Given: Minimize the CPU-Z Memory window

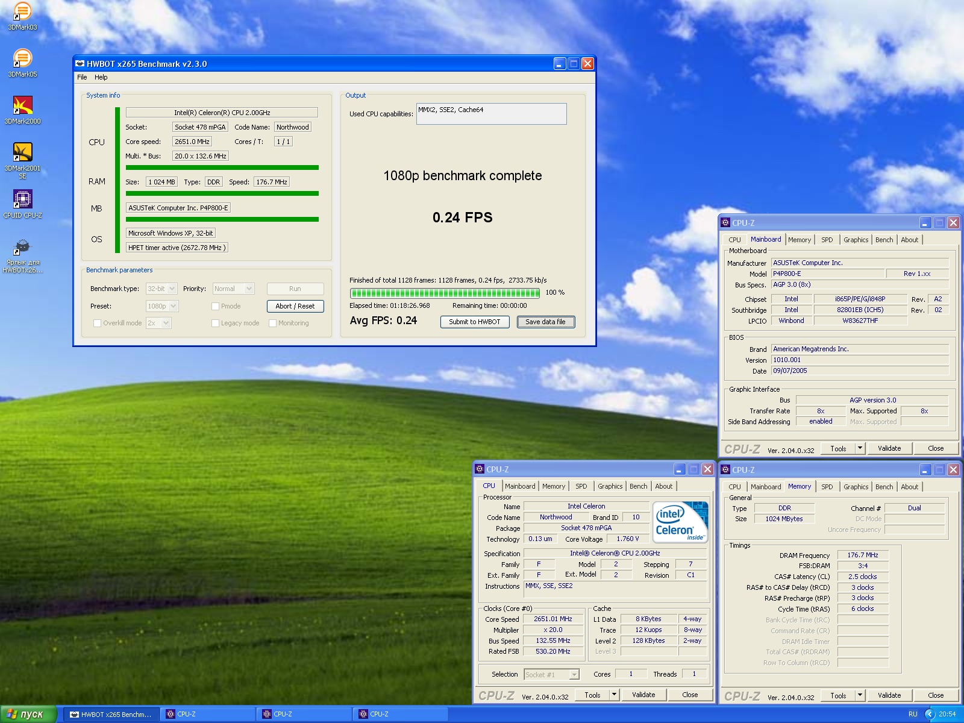Looking at the screenshot, I should point(925,469).
